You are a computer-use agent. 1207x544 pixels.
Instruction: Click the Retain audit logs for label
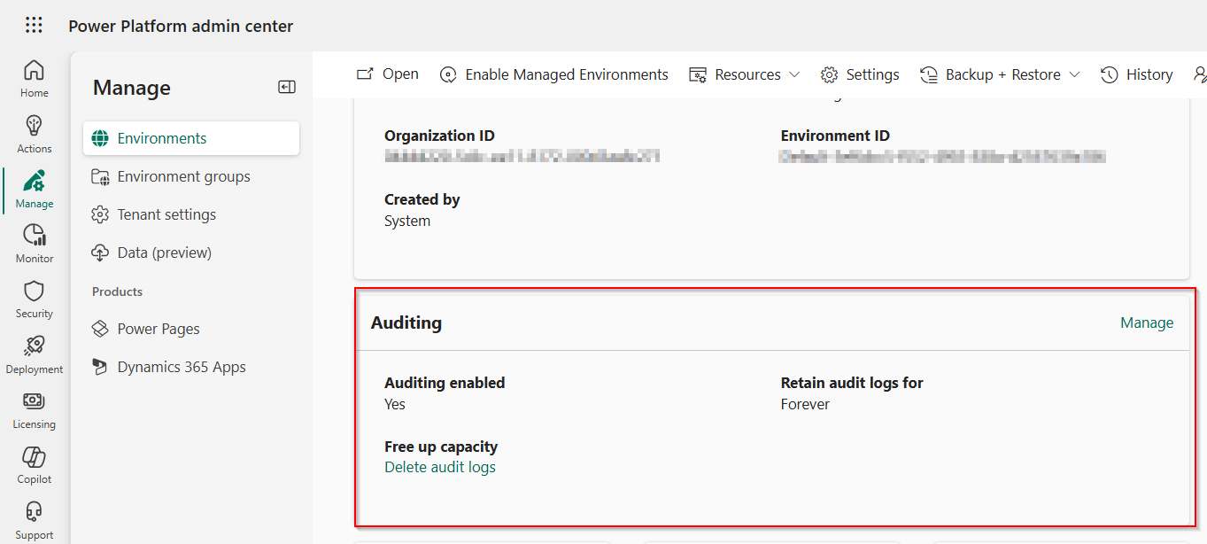tap(852, 383)
